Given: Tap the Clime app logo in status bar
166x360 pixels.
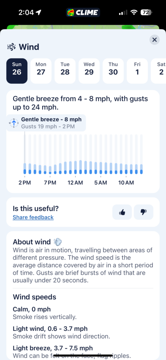Looking at the screenshot, I should click(x=83, y=12).
